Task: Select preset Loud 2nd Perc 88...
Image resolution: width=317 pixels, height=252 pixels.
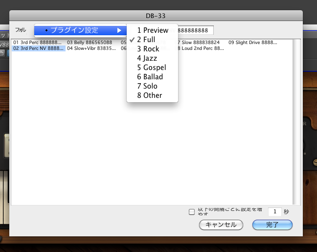Action: click(x=201, y=48)
